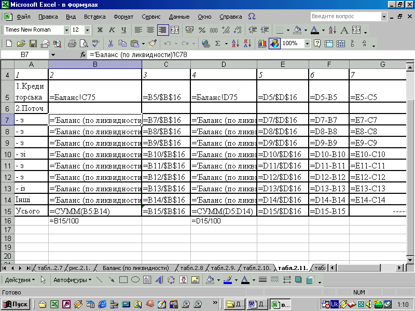Center-align the cell text
This screenshot has width=415, height=311.
click(x=150, y=30)
